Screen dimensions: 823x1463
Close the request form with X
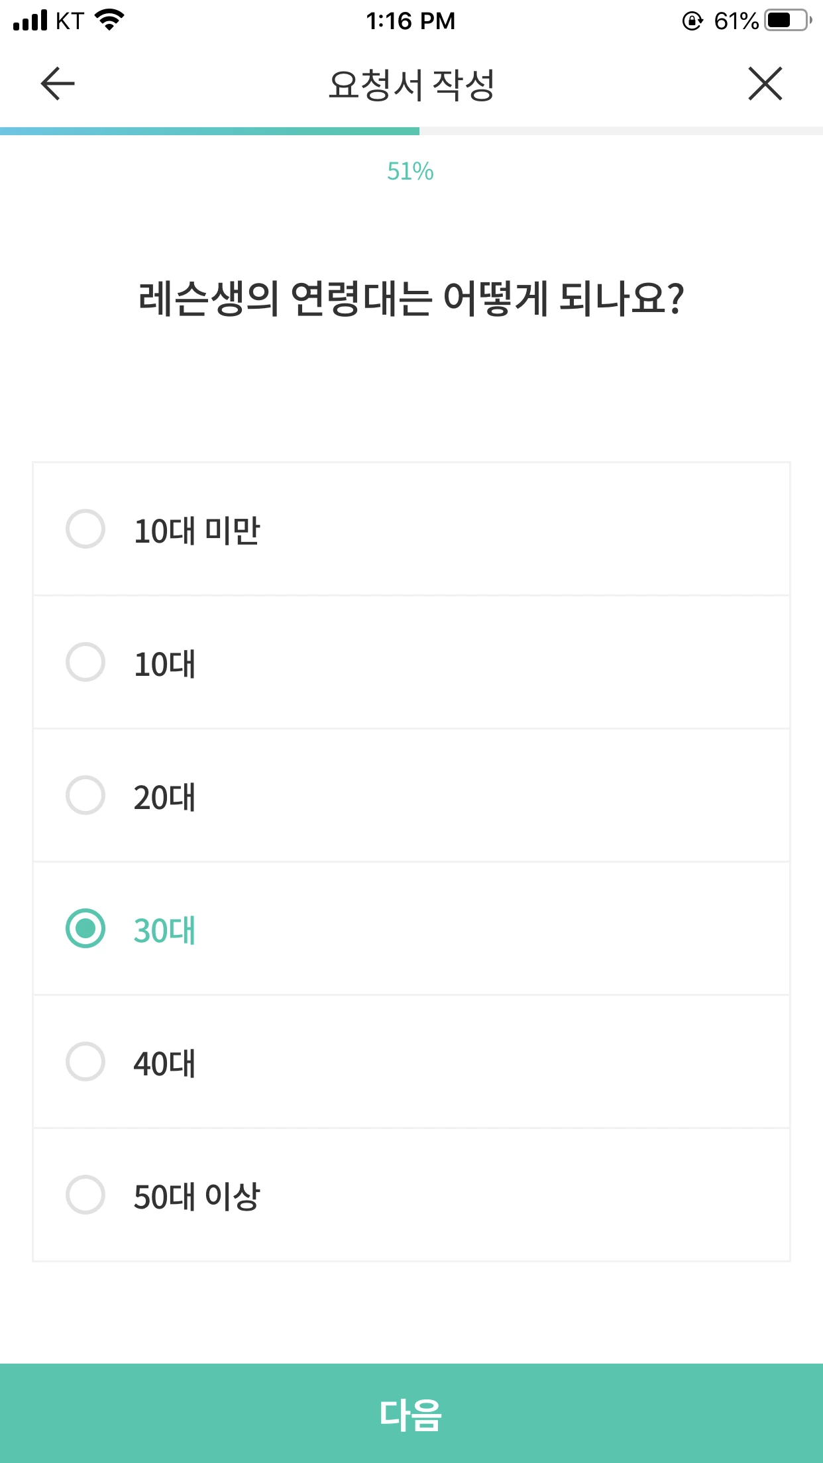[765, 84]
